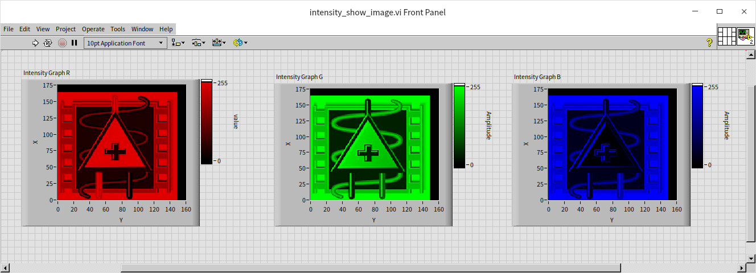
Task: Open the 10pt Application Font dropdown
Action: [125, 43]
